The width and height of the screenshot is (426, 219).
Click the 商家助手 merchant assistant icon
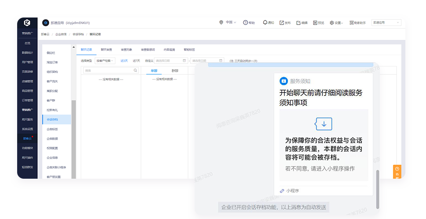[350, 23]
